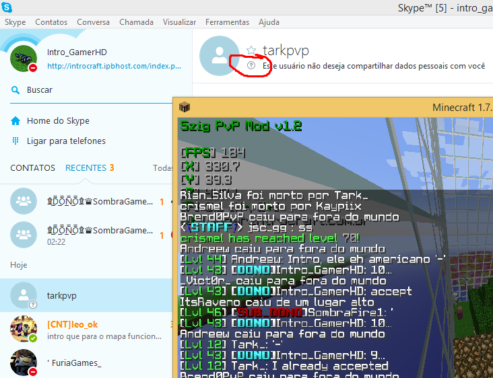Screen dimensions: 493x378
Task: Click 'crismel has reached level 70!' message
Action: click(x=270, y=238)
